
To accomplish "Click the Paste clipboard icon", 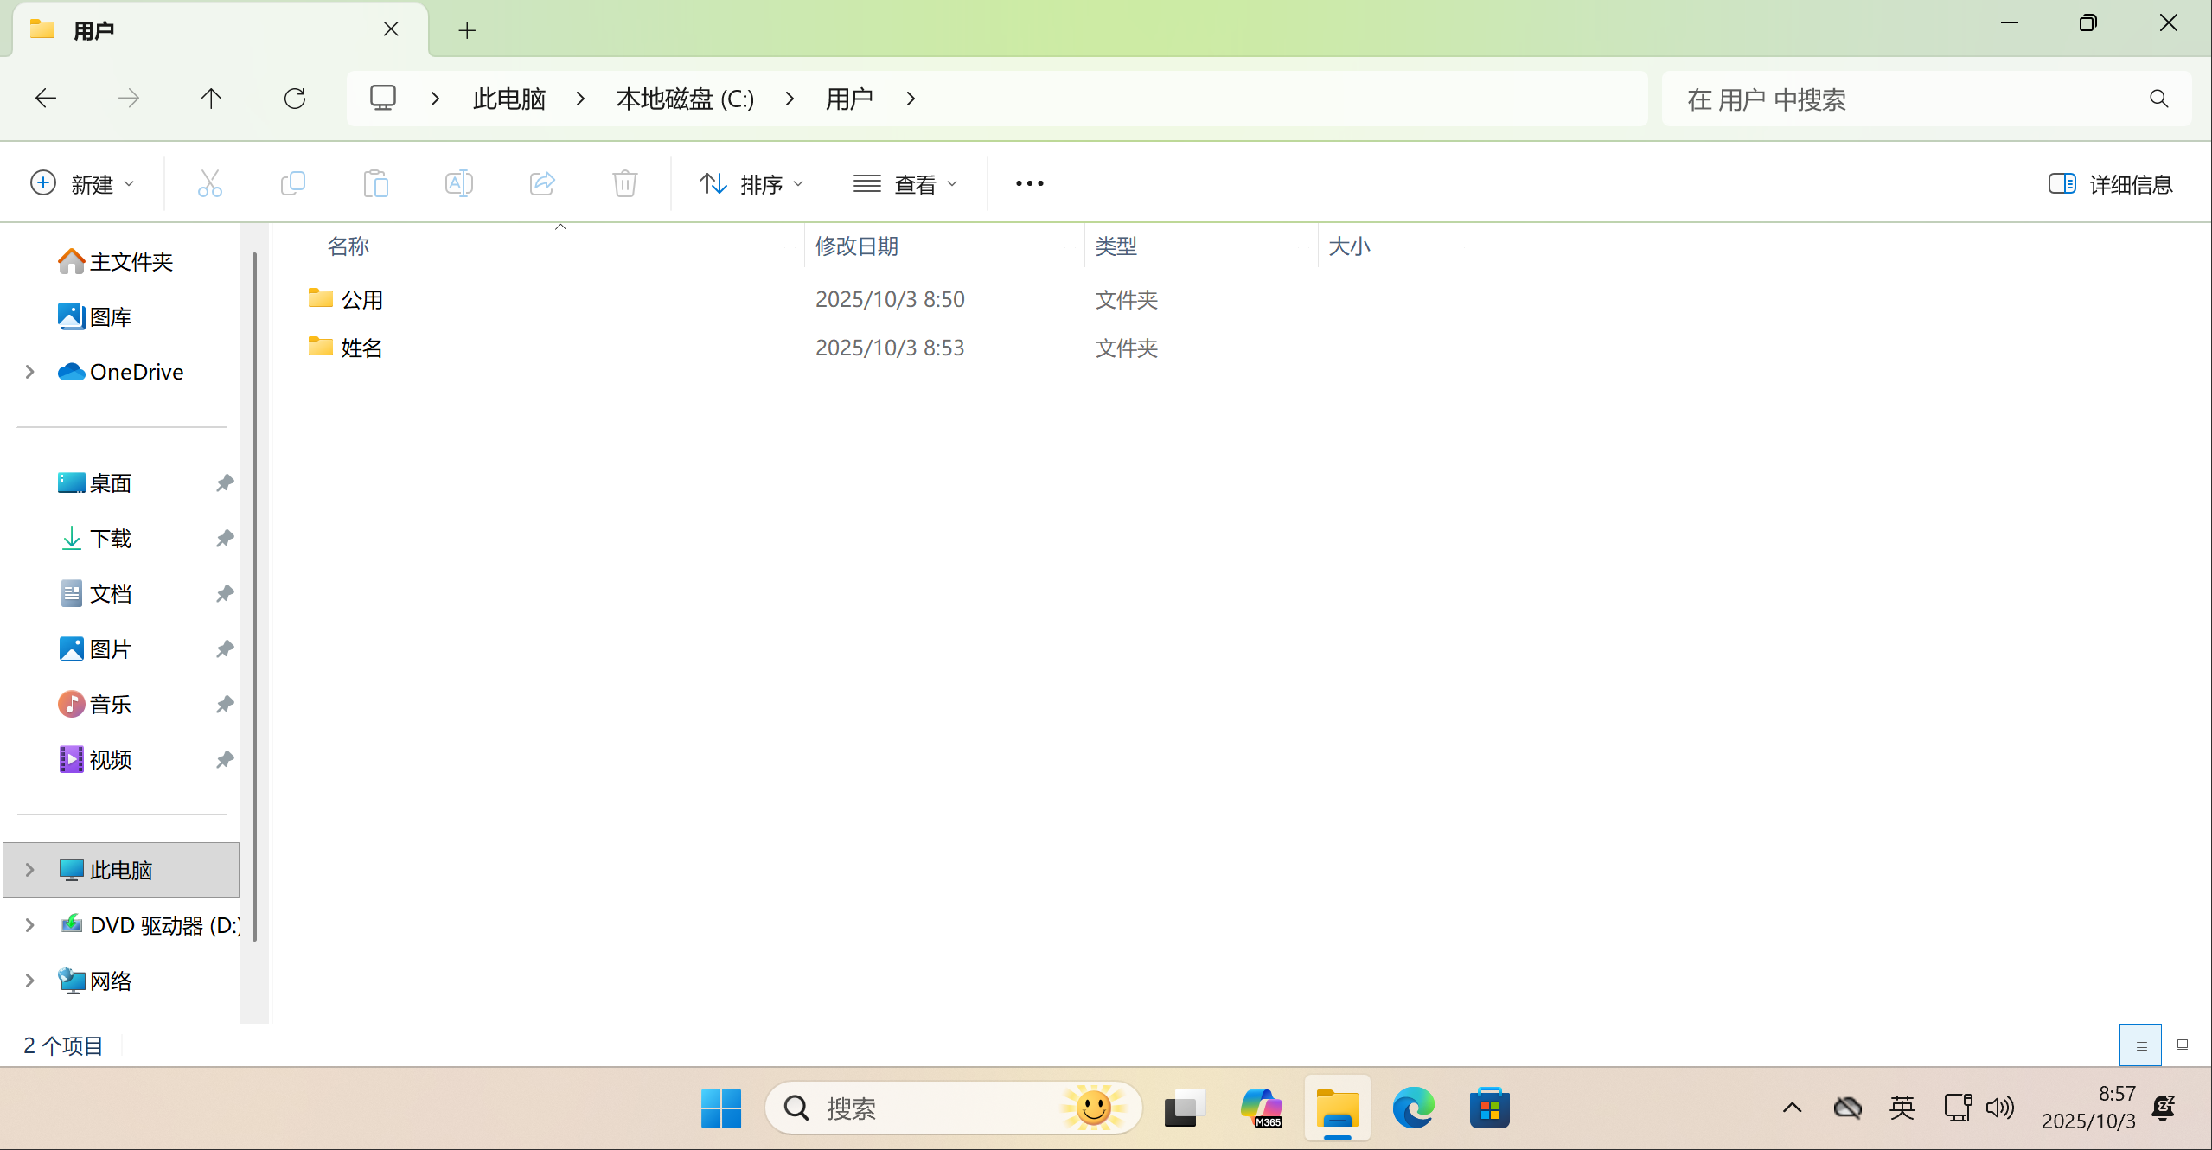I will [376, 183].
